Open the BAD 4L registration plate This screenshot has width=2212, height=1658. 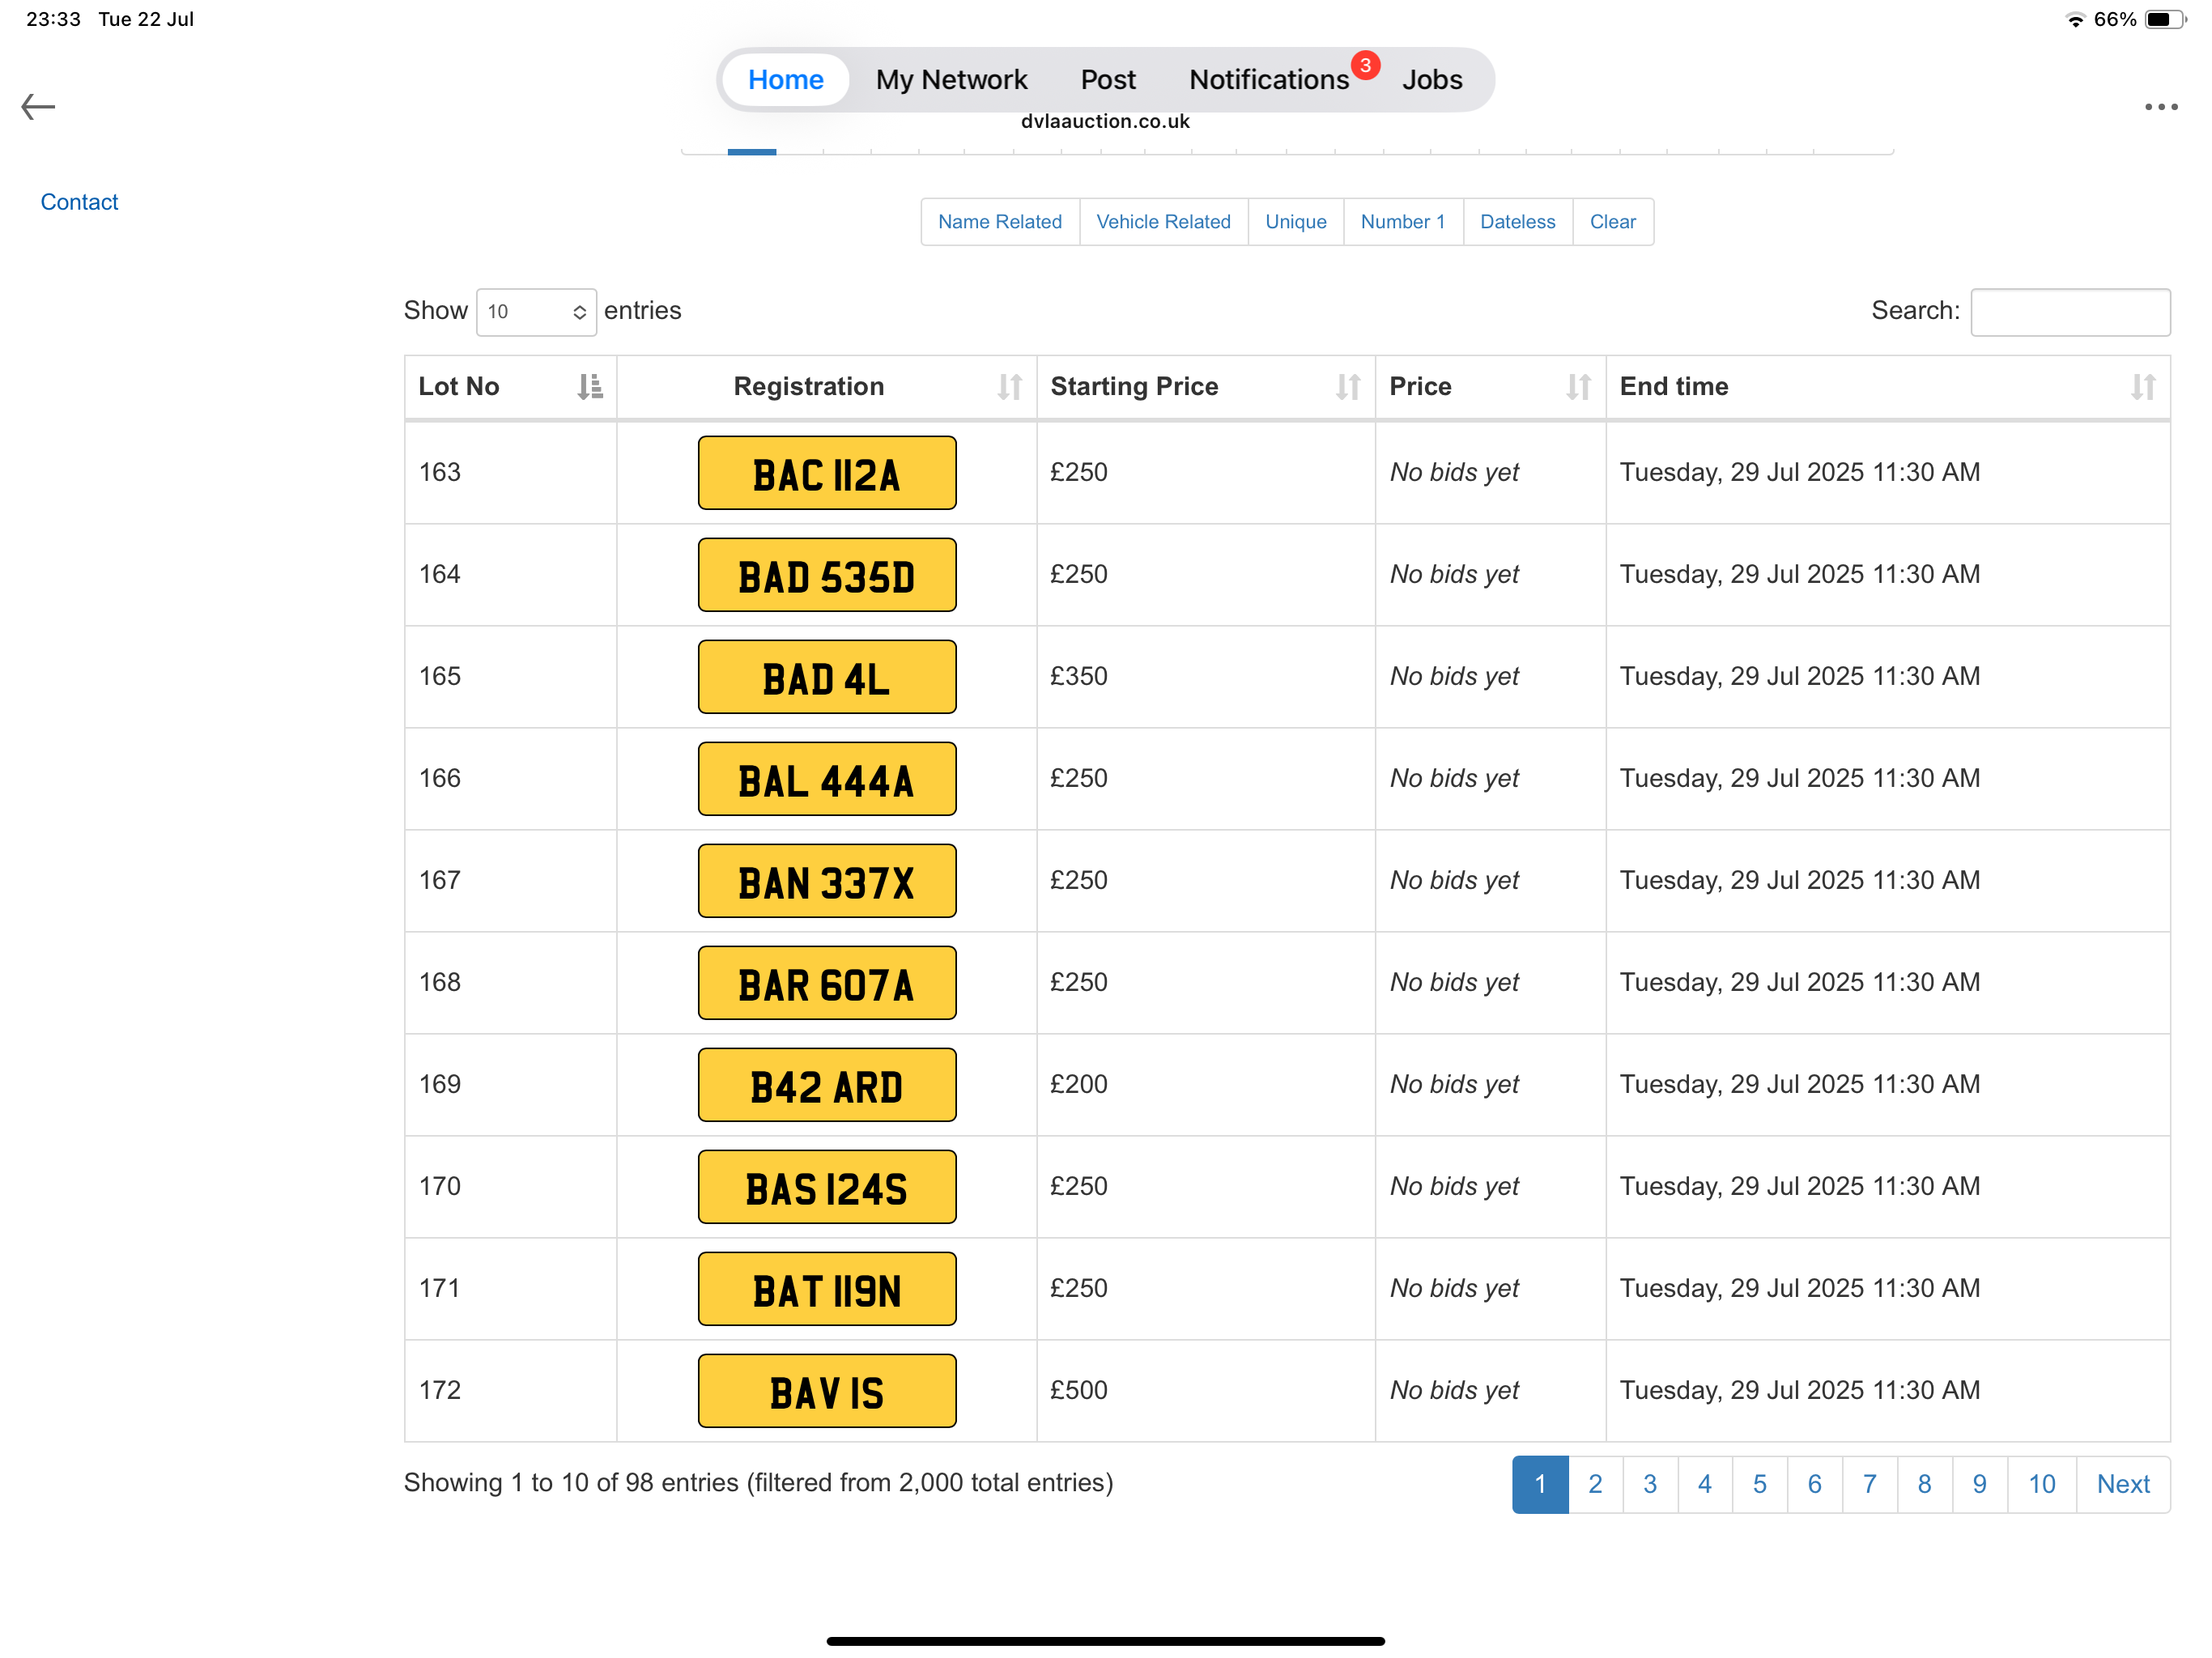point(826,677)
